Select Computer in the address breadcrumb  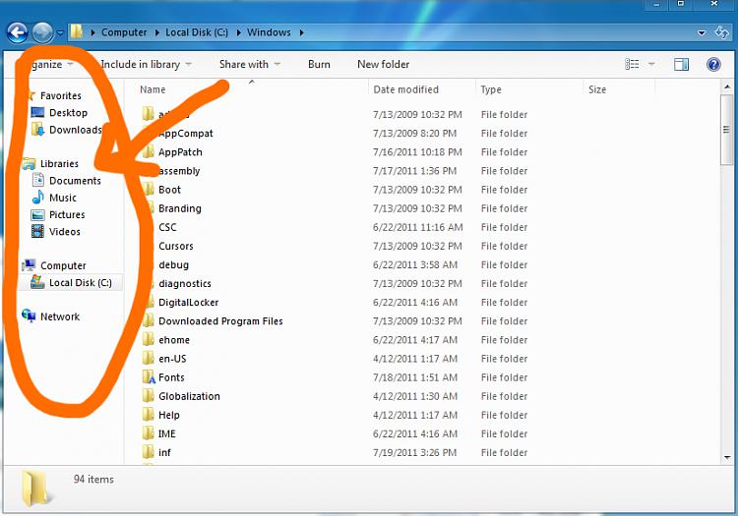(x=124, y=32)
